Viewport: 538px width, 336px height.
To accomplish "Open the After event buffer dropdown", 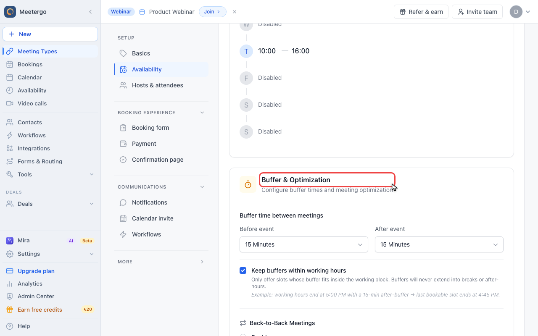I will tap(439, 244).
